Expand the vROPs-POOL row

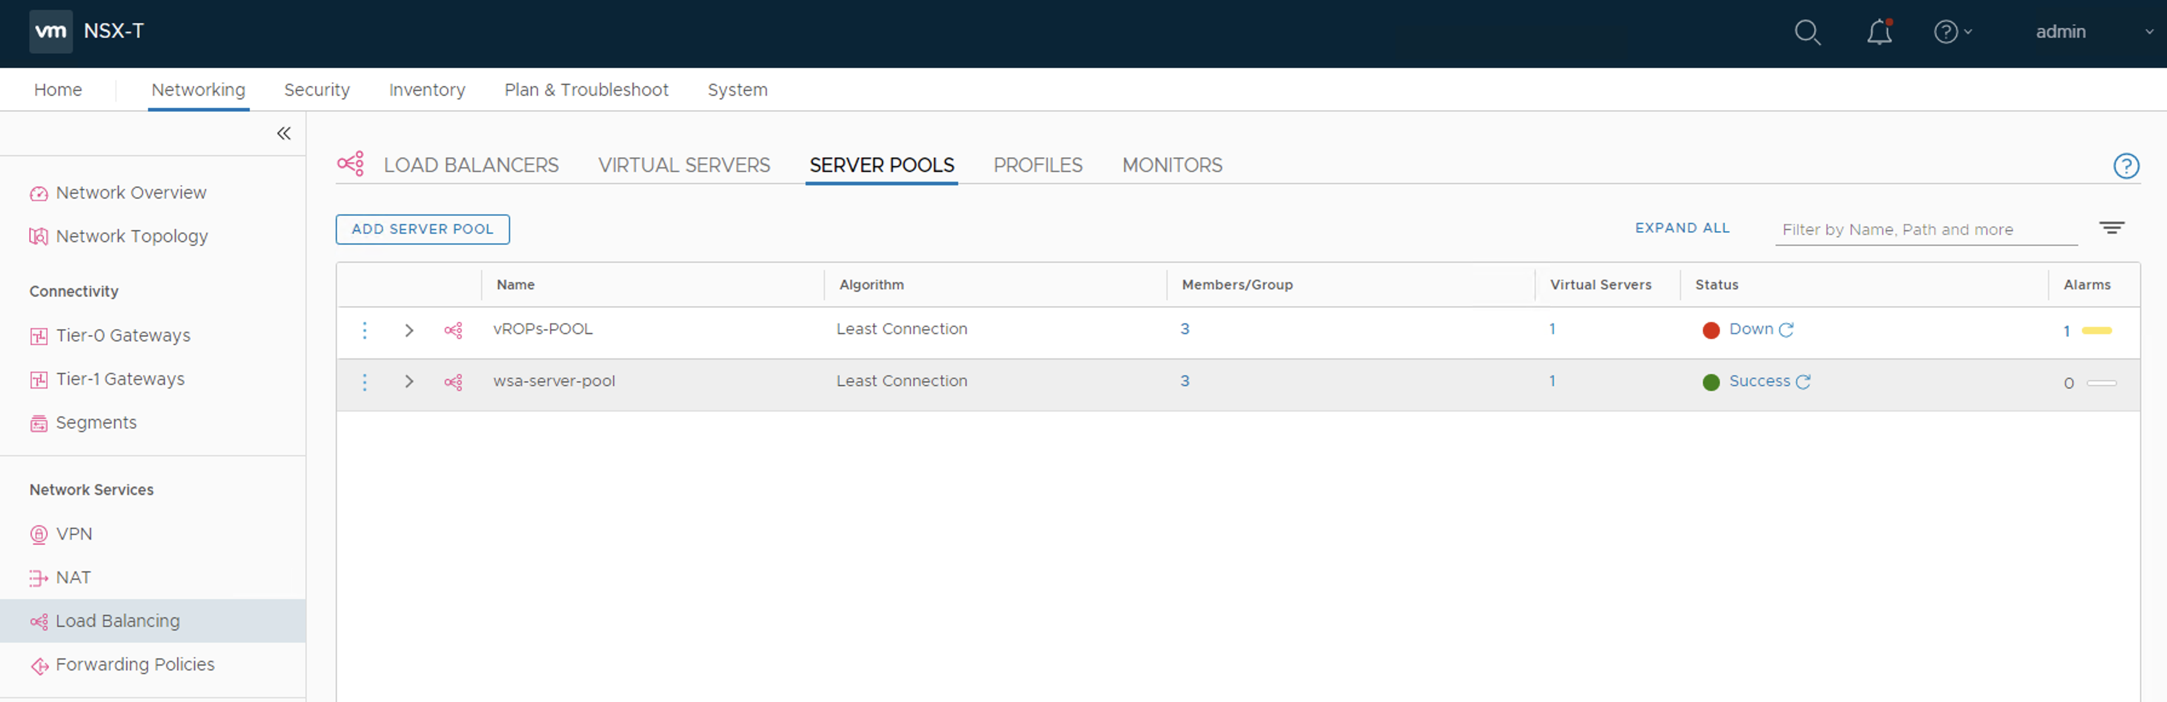(x=409, y=330)
